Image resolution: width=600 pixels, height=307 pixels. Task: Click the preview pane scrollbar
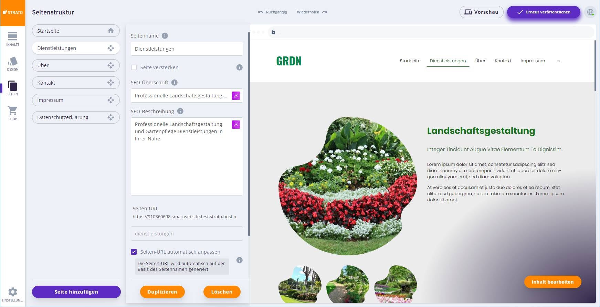[x=595, y=65]
